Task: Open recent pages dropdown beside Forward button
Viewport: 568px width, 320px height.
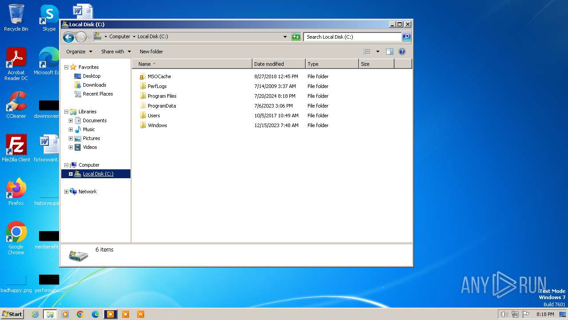Action: pyautogui.click(x=89, y=37)
